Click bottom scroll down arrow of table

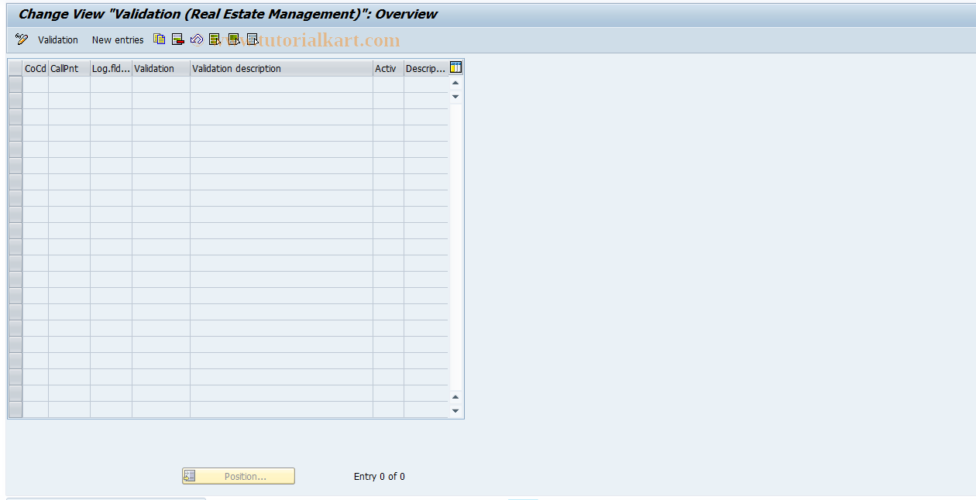point(455,411)
